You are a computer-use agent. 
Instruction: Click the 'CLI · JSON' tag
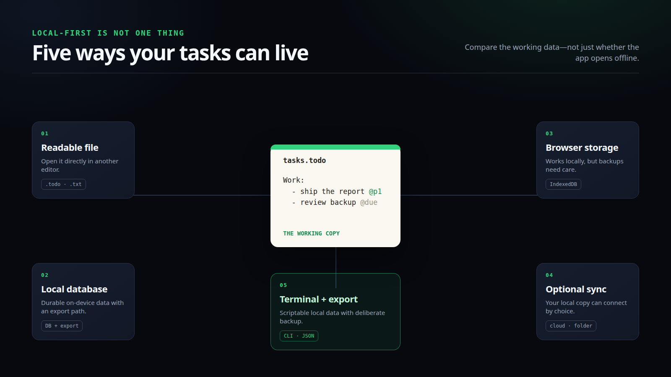(299, 336)
